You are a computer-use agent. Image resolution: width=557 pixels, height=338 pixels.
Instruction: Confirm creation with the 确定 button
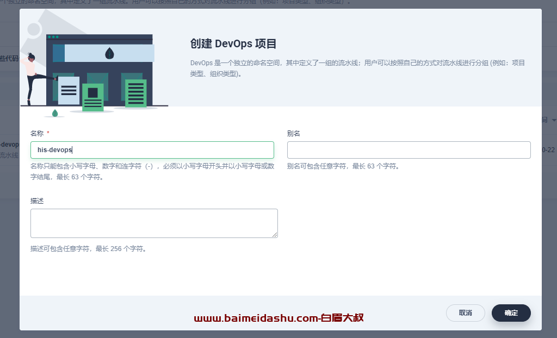pyautogui.click(x=511, y=313)
